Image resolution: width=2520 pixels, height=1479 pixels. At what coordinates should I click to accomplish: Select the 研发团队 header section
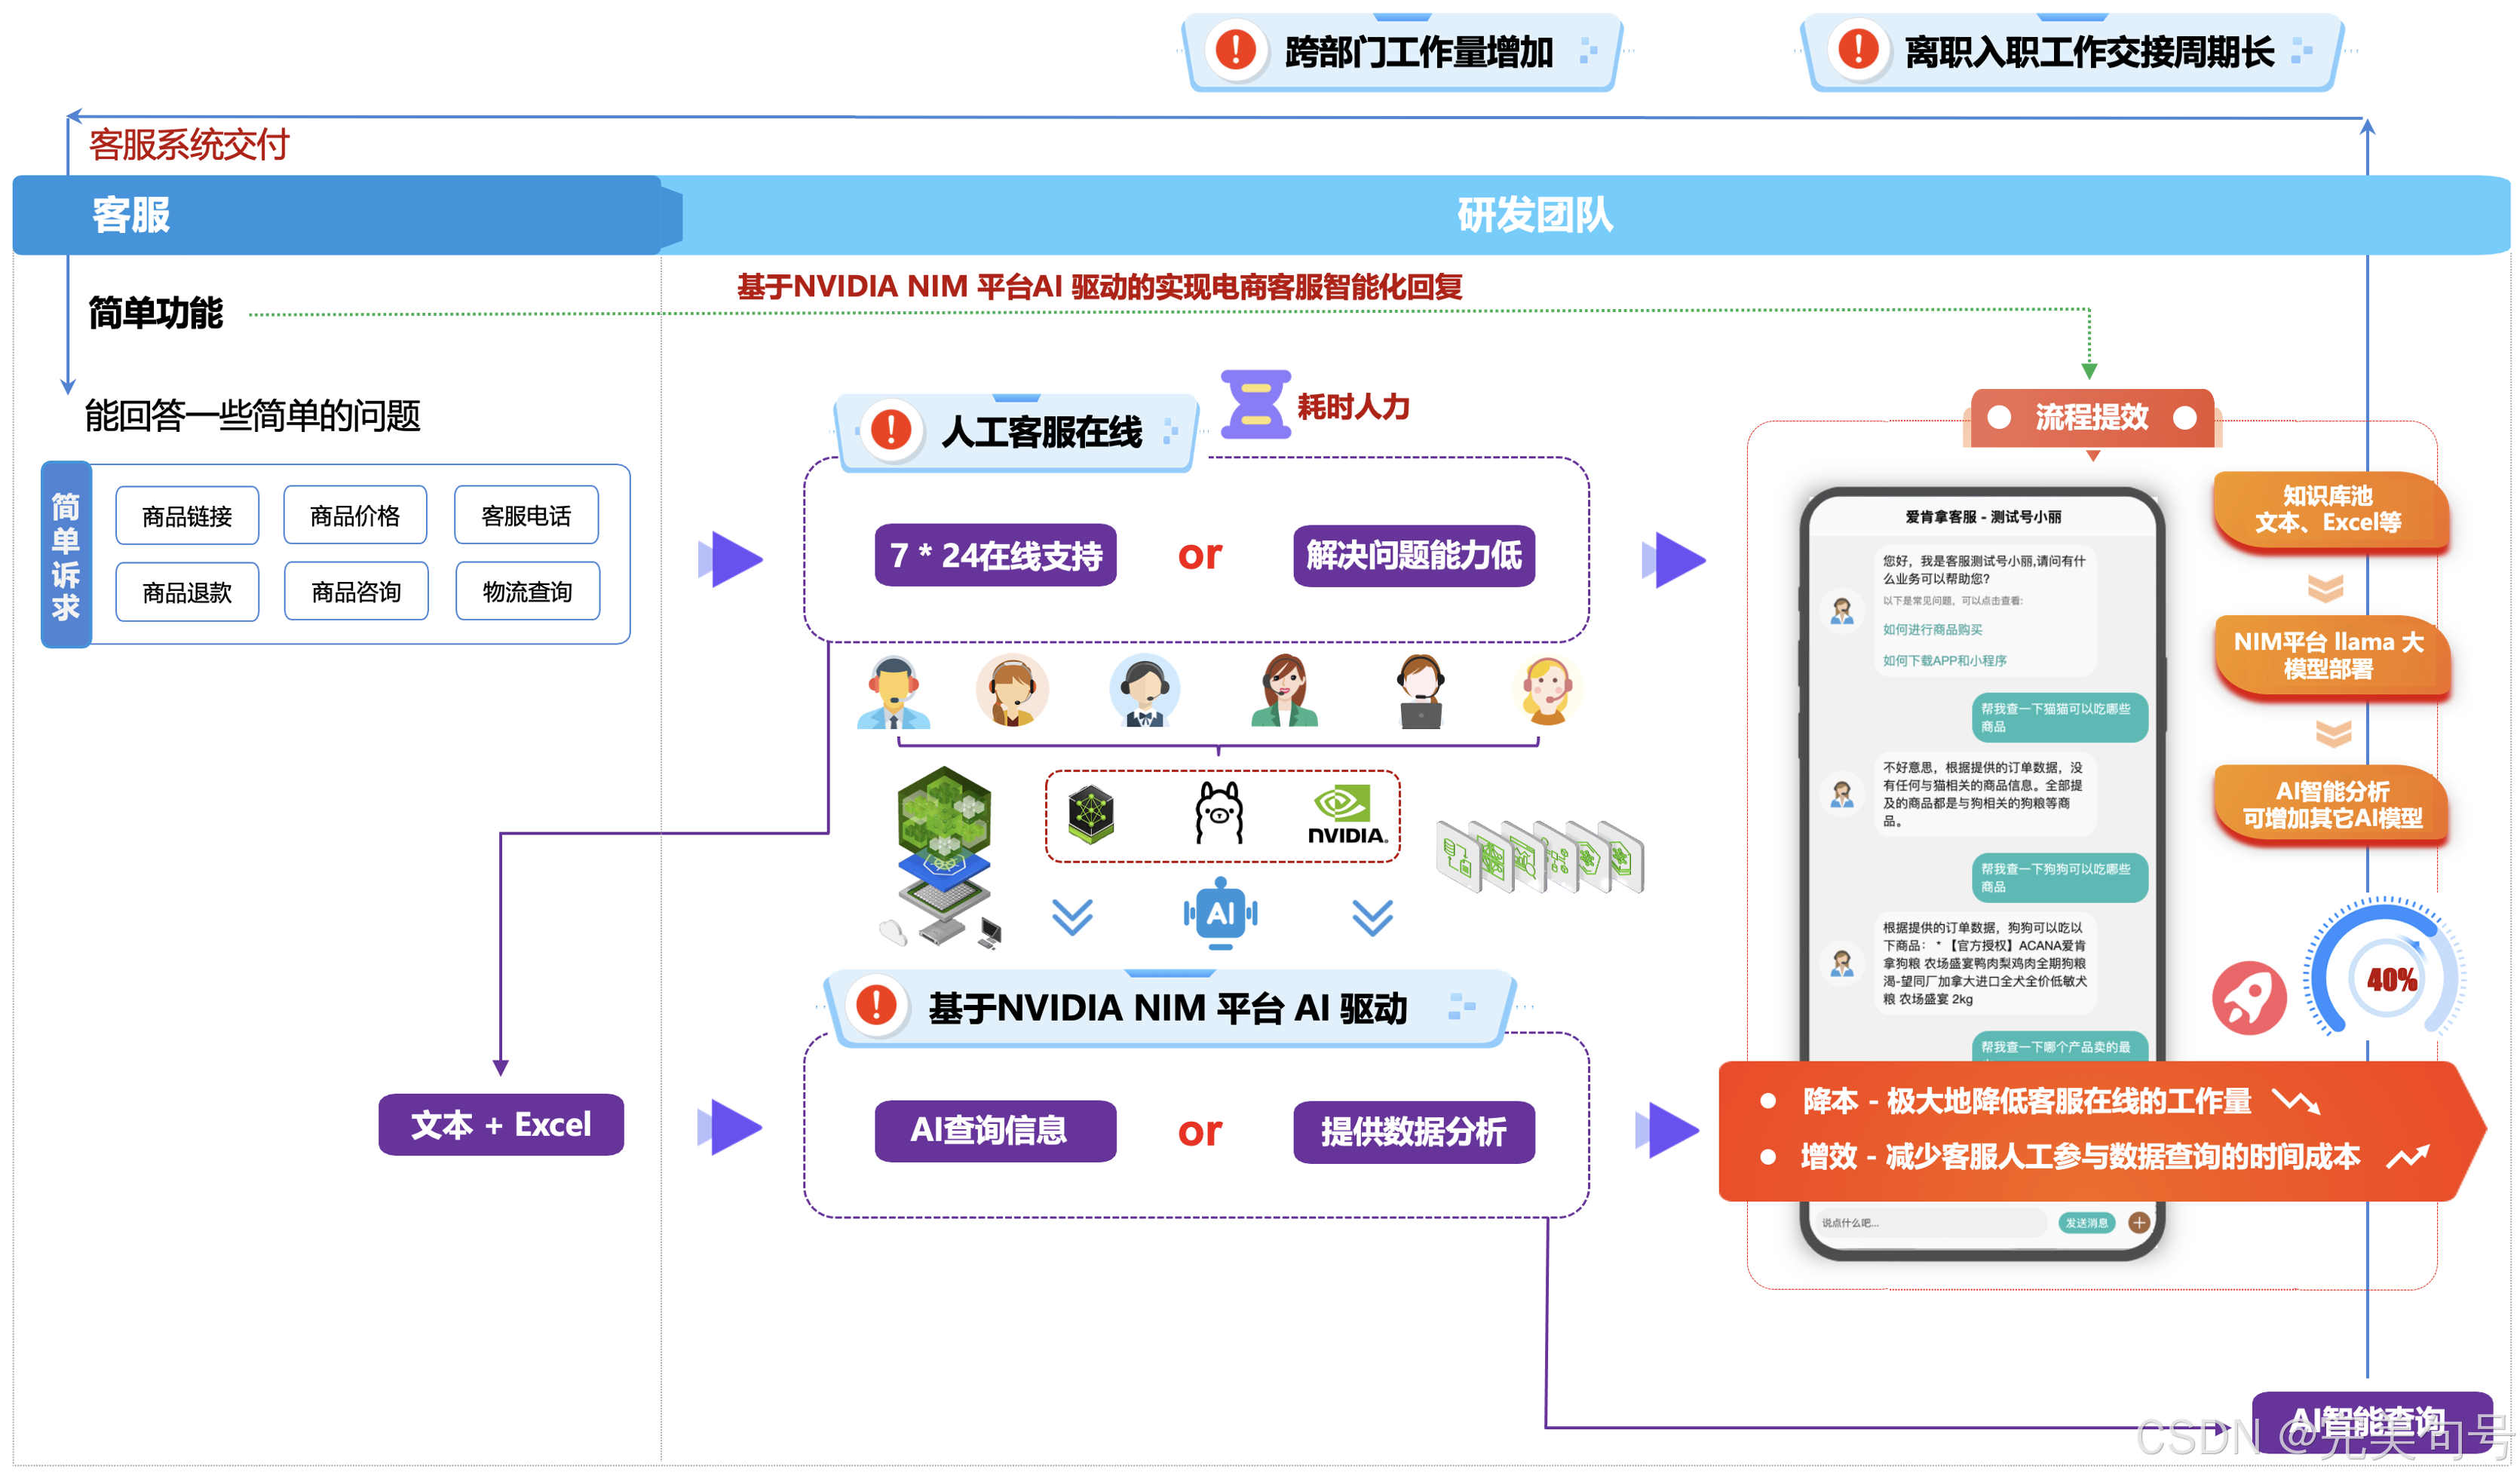(1535, 215)
